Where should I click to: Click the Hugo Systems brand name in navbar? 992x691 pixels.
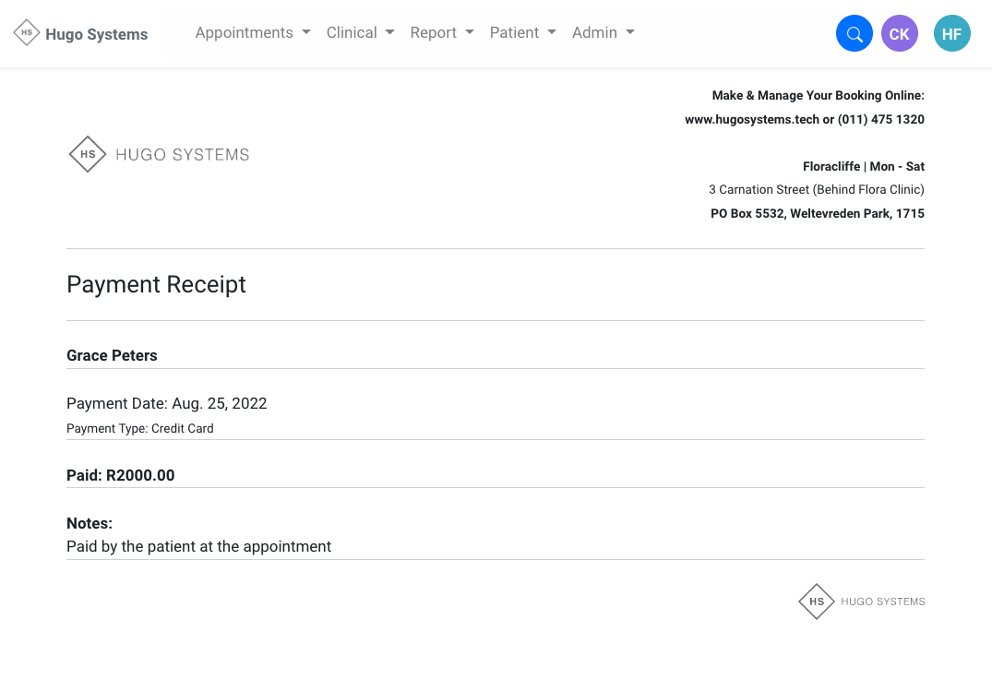[96, 34]
